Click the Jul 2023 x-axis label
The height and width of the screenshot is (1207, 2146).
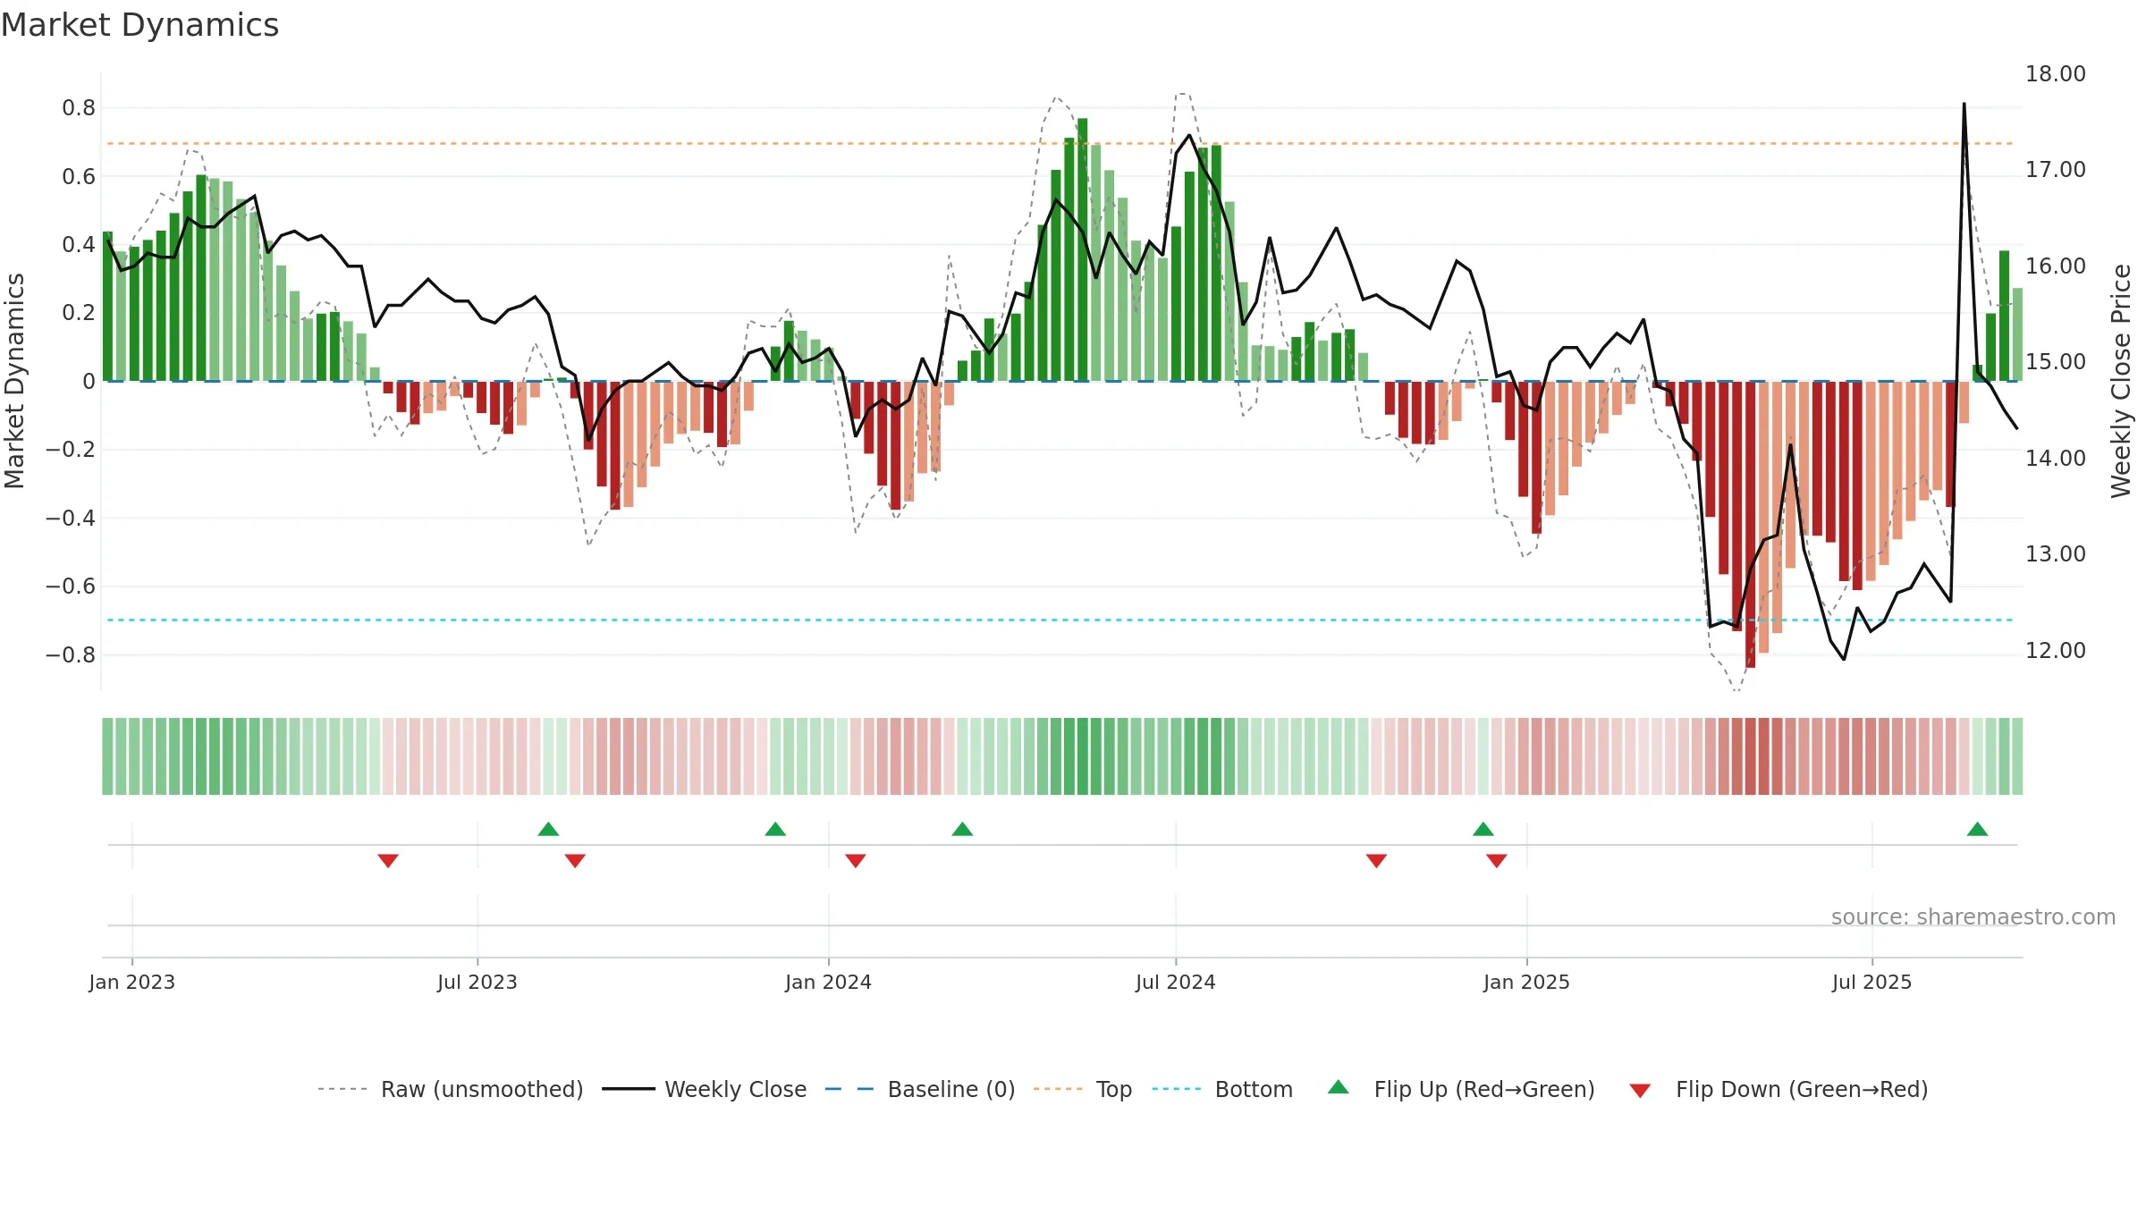477,982
